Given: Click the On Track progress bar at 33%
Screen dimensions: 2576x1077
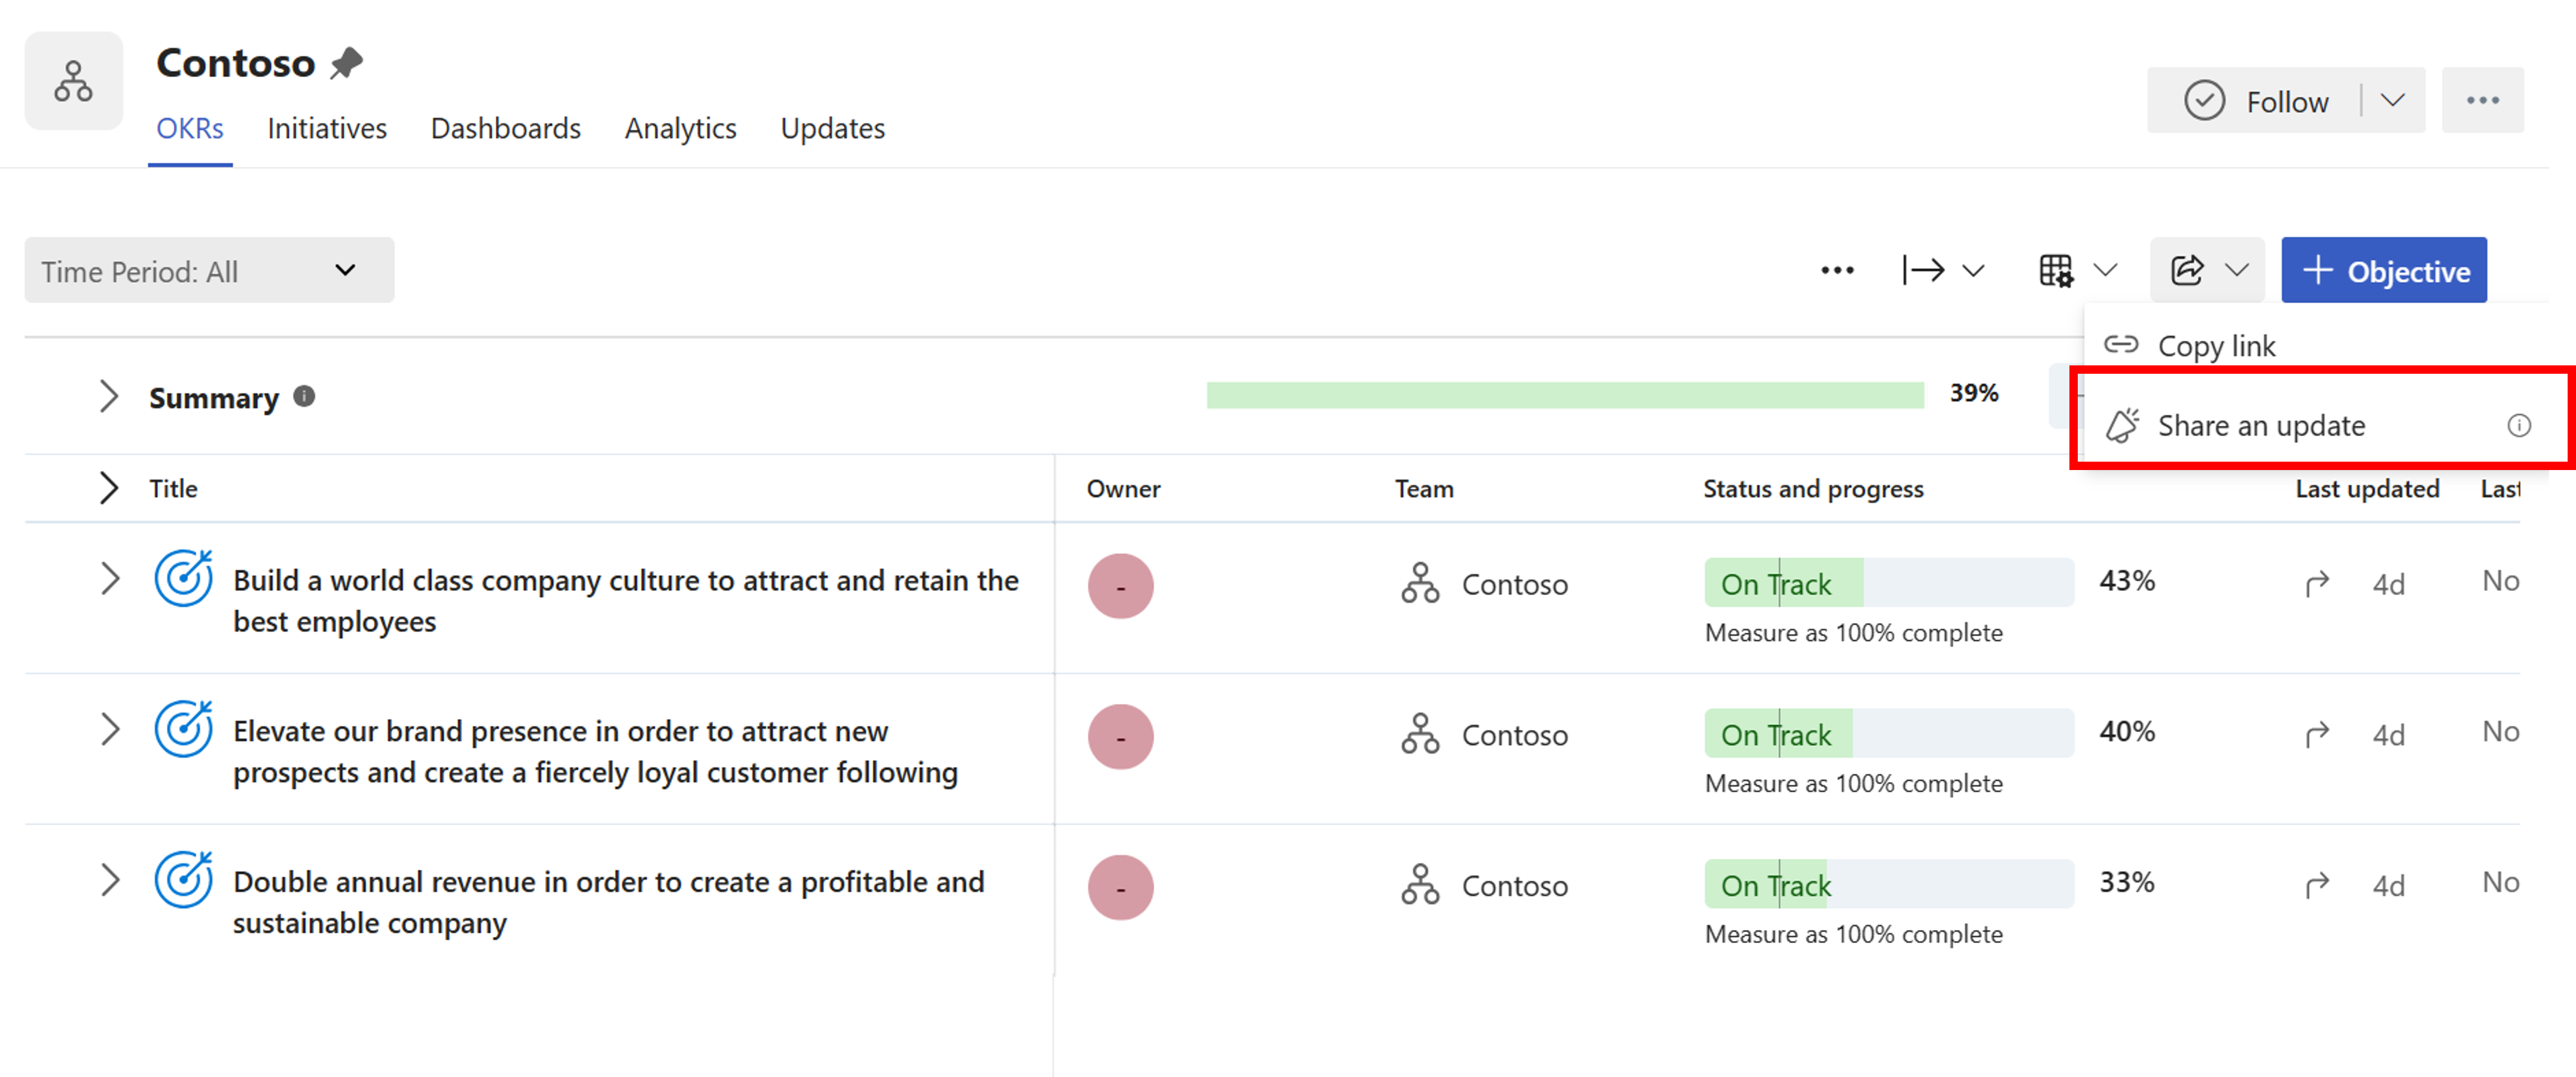Looking at the screenshot, I should tap(1889, 885).
